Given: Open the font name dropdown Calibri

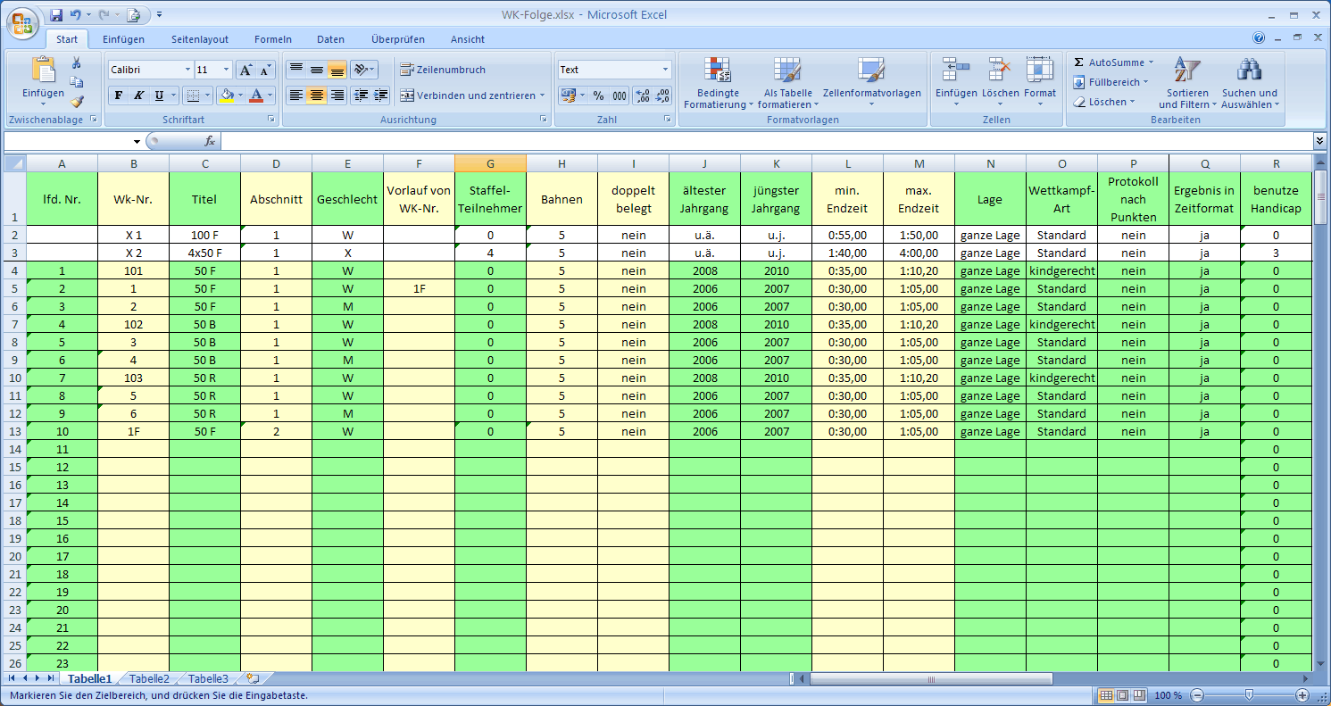Looking at the screenshot, I should point(187,70).
